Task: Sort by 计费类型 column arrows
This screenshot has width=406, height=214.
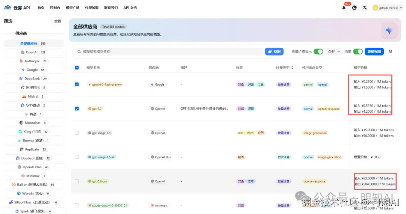Action: 292,68
